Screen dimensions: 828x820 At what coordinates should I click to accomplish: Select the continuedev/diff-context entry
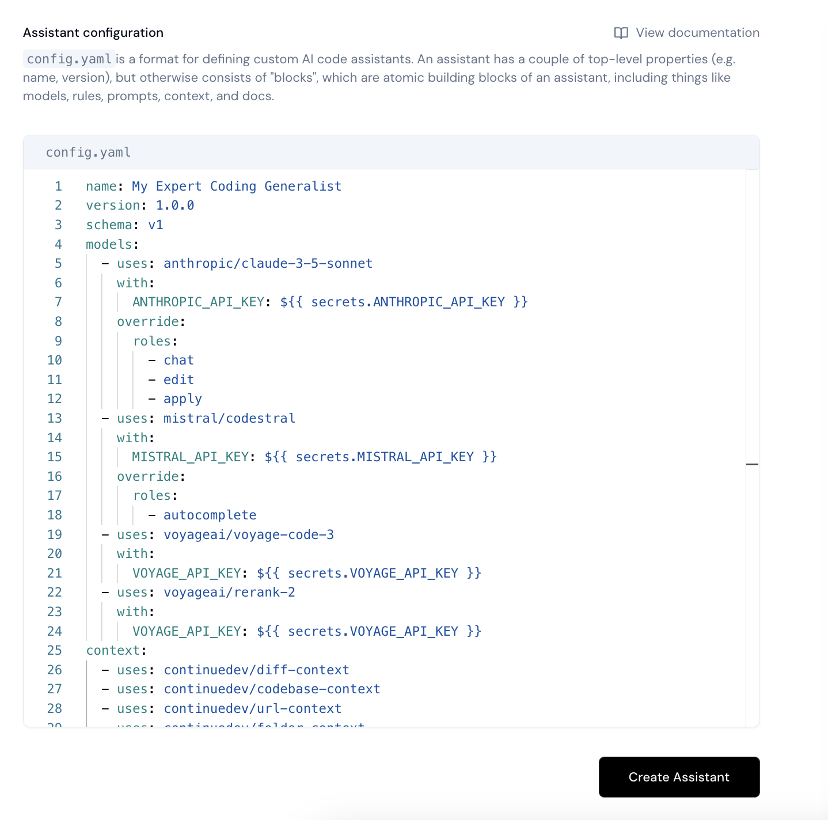(x=256, y=670)
